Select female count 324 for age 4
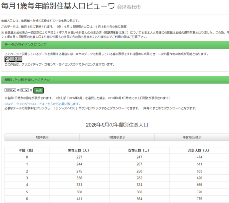This screenshot has height=203, width=229. (139, 185)
